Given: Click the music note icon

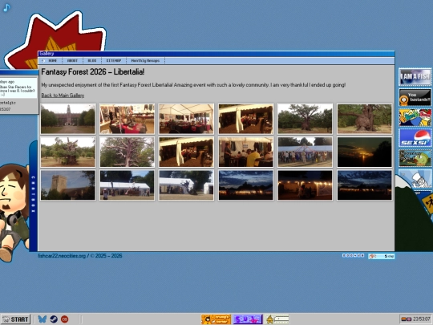Looking at the screenshot, I should point(6,7).
